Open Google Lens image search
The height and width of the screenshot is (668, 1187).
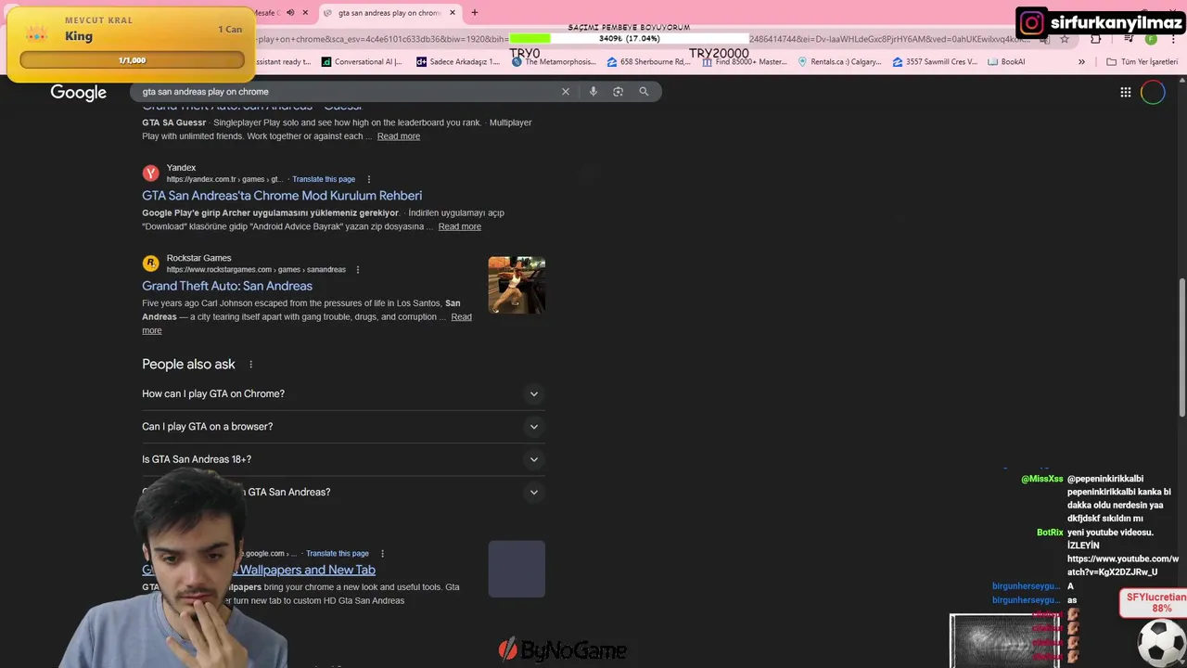(619, 92)
